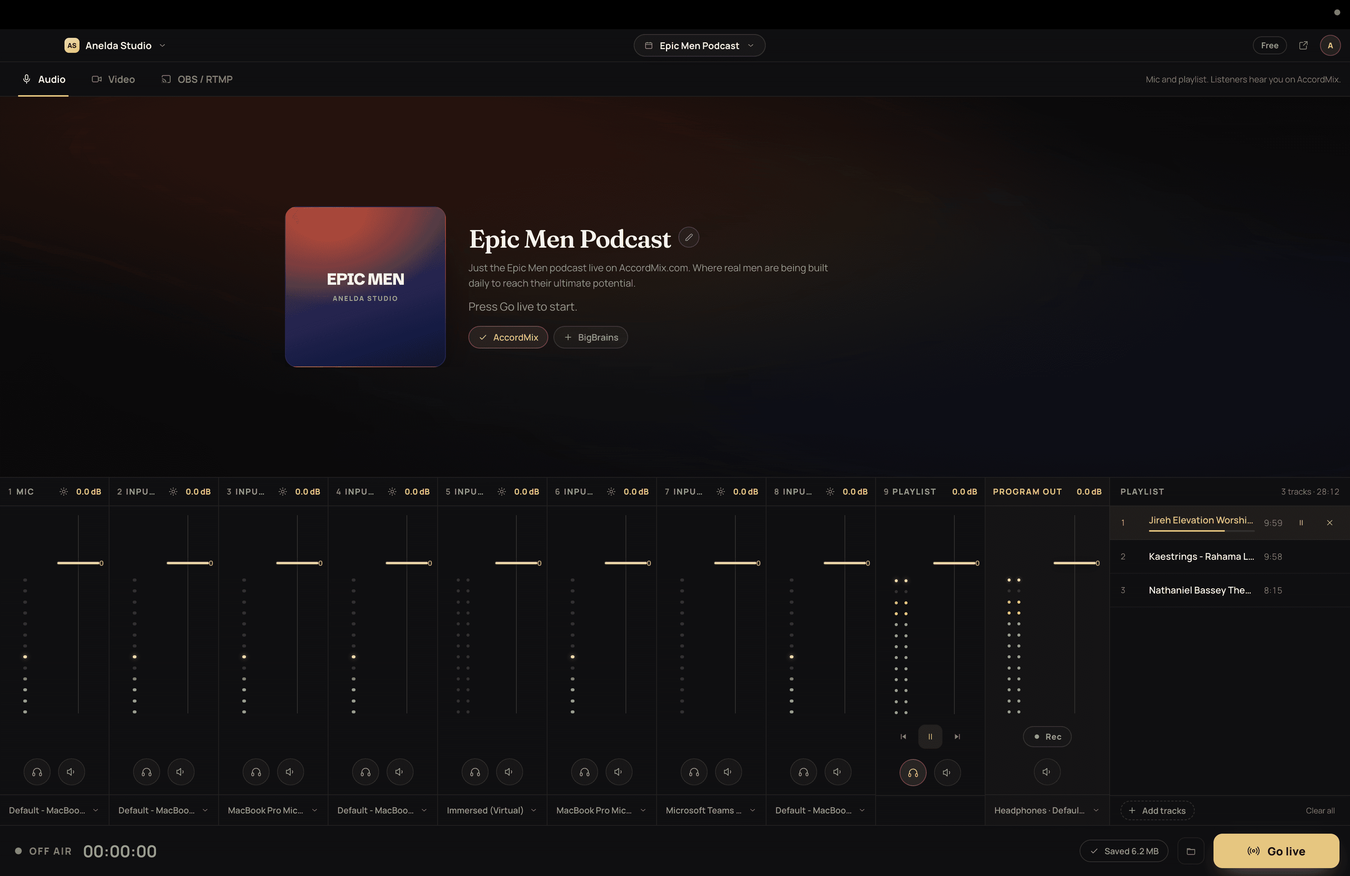Switch to the Video tab
The width and height of the screenshot is (1350, 876).
(x=114, y=79)
